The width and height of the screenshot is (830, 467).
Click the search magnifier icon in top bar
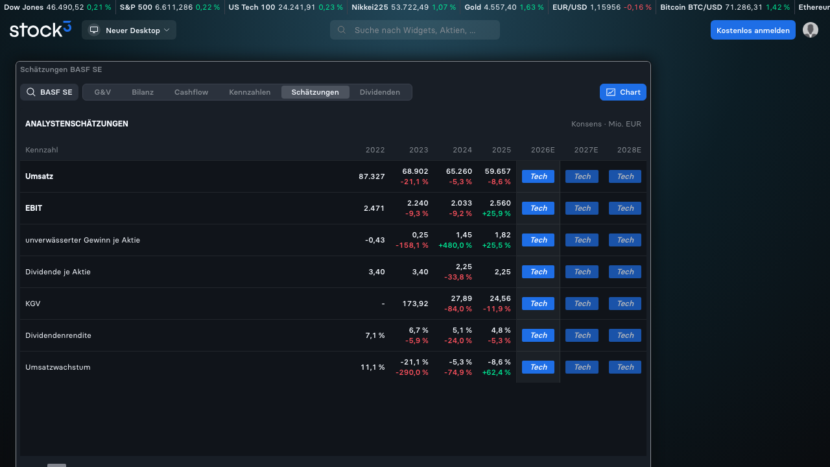point(342,30)
